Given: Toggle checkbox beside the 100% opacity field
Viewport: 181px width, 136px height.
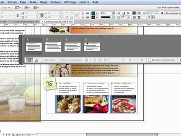Looking at the screenshot, I should 118,17.
